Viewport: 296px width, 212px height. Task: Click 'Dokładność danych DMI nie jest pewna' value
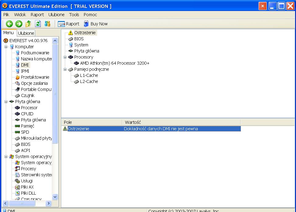coord(161,129)
